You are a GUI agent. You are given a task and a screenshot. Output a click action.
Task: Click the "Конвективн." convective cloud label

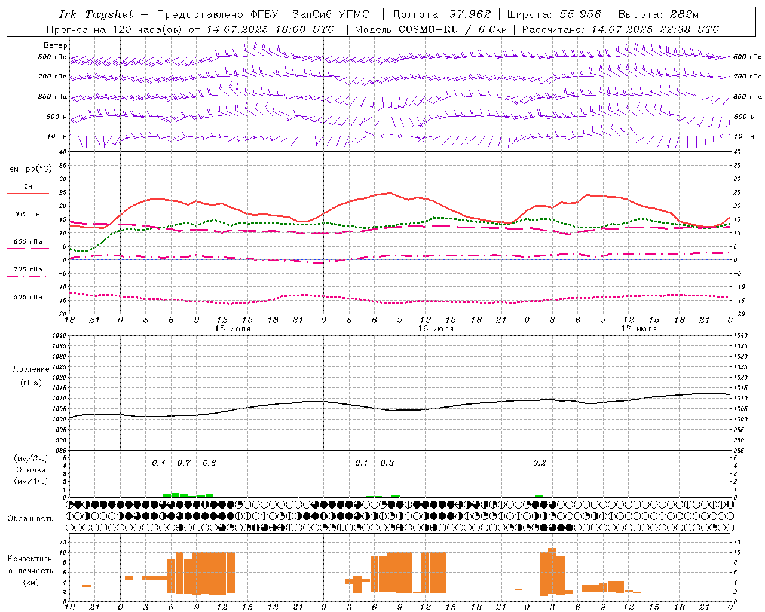click(30, 559)
